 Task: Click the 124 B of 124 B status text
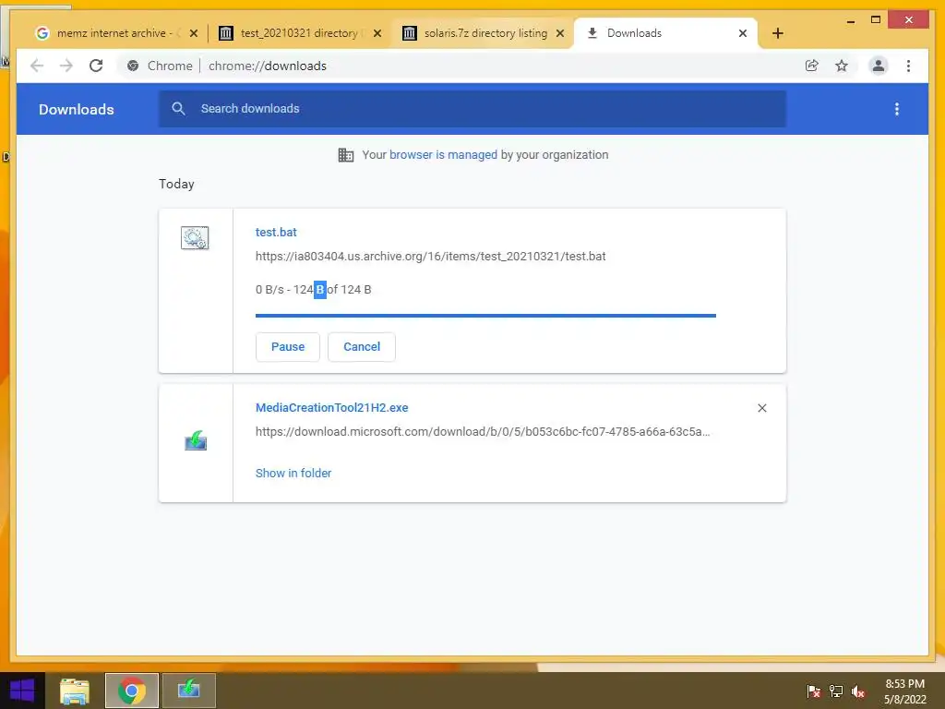(x=332, y=289)
